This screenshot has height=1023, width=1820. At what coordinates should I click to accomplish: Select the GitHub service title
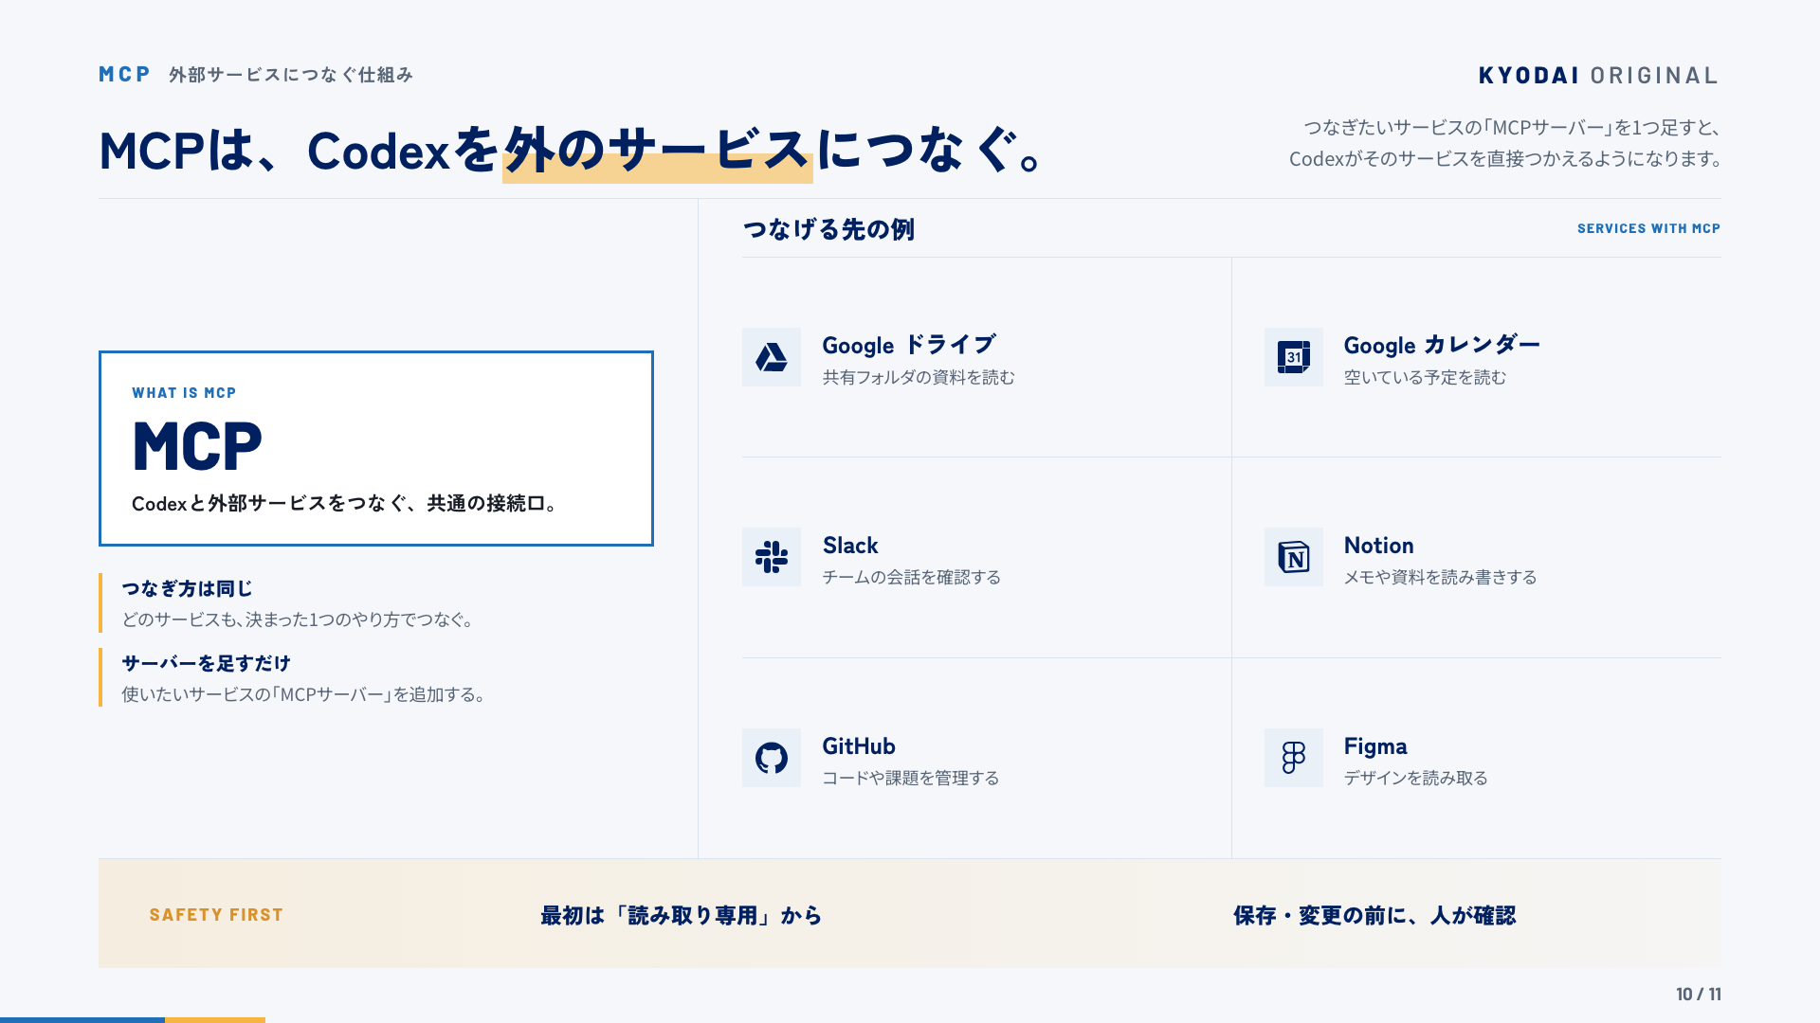coord(859,746)
